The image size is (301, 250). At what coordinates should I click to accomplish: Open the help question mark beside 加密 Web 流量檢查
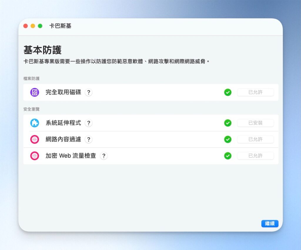point(104,156)
